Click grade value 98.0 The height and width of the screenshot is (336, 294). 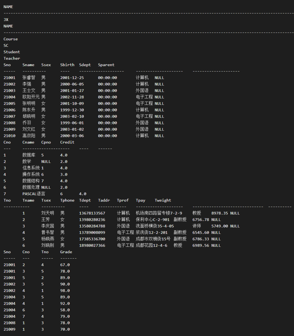tap(65, 291)
